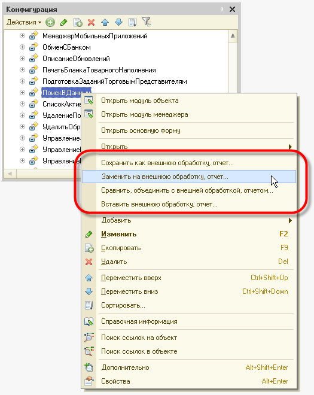
Task: Click the red X delete toolbar icon
Action: [x=91, y=22]
